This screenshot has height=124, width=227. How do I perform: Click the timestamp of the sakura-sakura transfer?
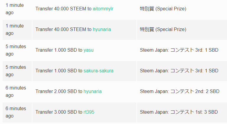(x=16, y=71)
